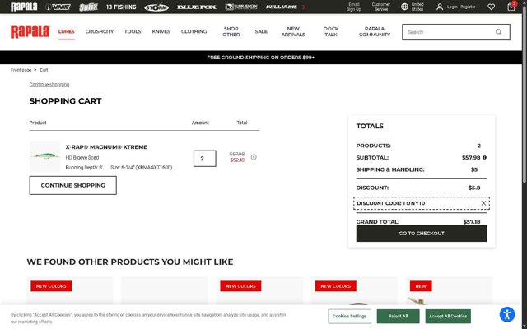Open X-RAP MAGNUM XTREME product title
The height and width of the screenshot is (329, 527).
click(106, 147)
